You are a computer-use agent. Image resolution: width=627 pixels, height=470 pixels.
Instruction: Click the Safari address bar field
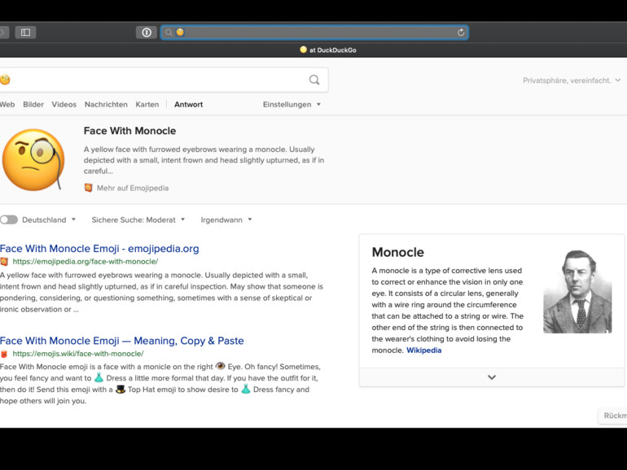318,33
